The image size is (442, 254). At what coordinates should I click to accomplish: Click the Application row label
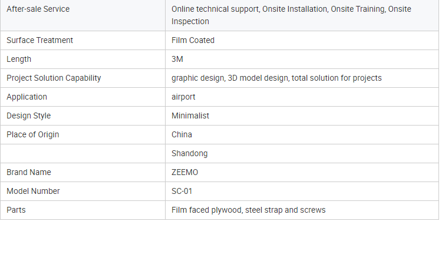click(27, 97)
